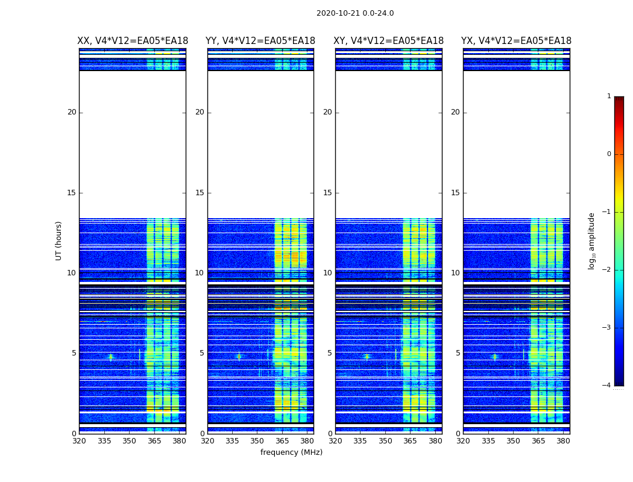Click x-tick '320' of the XY panel
This screenshot has width=633, height=482.
[335, 441]
